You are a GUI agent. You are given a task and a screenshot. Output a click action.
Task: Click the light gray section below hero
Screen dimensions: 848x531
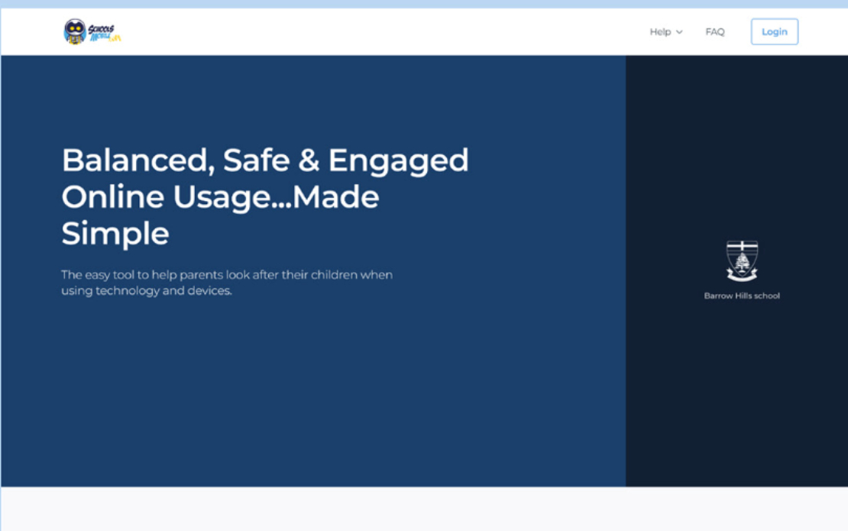pyautogui.click(x=424, y=509)
